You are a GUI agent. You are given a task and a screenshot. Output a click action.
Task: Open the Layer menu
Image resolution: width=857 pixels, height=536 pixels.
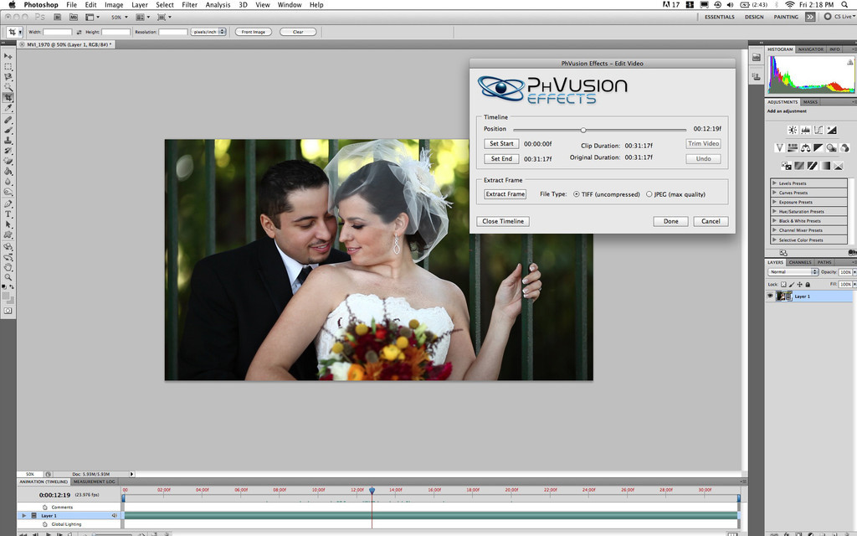click(x=140, y=4)
